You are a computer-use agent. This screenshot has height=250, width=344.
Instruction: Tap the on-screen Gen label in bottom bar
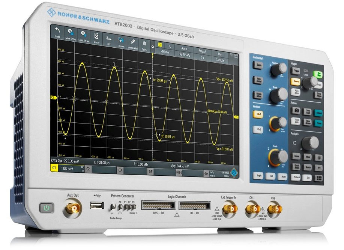(x=206, y=173)
